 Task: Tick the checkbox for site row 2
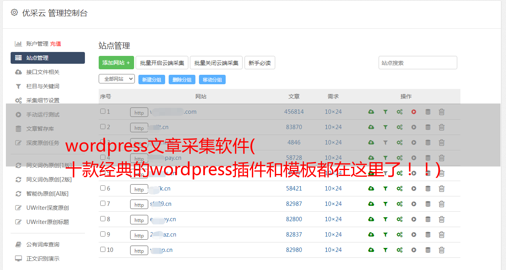103,127
